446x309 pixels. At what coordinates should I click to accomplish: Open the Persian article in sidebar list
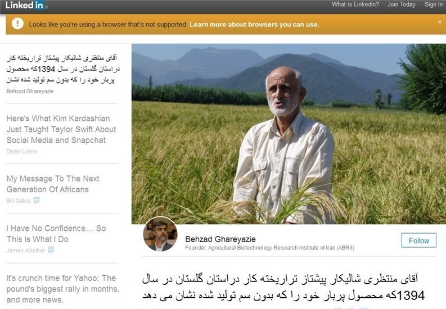(x=63, y=69)
